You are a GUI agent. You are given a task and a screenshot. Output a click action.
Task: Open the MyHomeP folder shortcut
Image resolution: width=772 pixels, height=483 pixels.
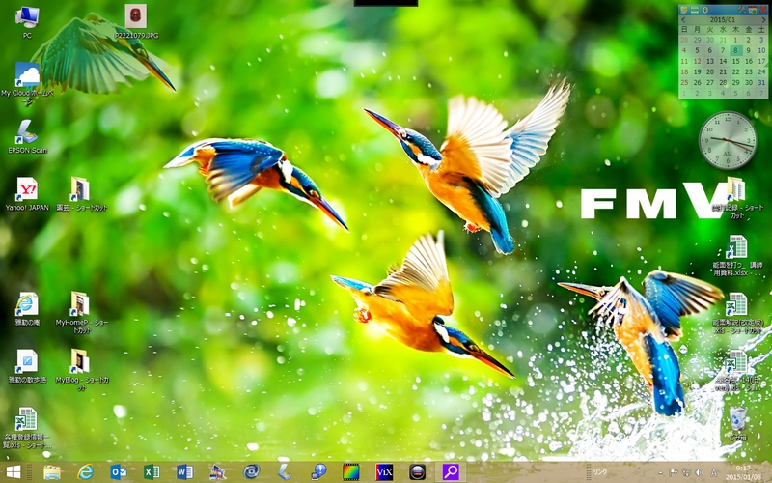pos(80,312)
